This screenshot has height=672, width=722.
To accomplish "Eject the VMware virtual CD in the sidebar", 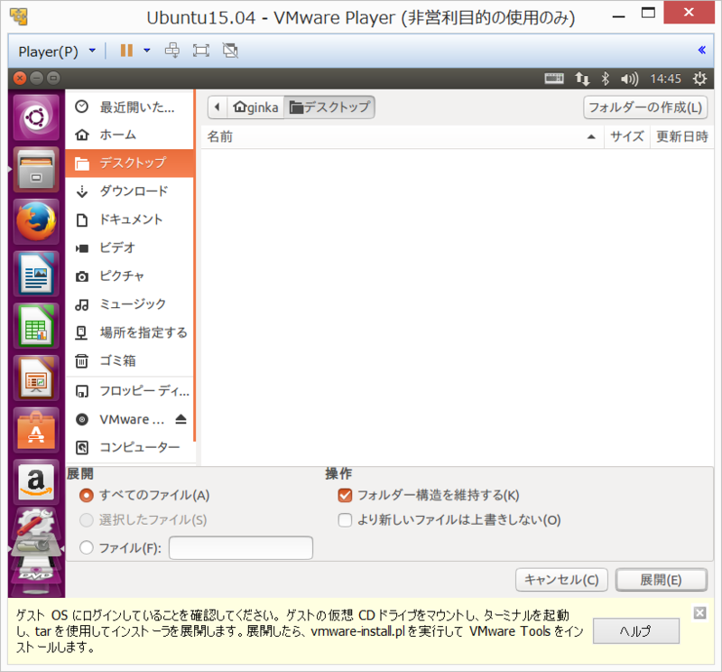I will coord(182,419).
